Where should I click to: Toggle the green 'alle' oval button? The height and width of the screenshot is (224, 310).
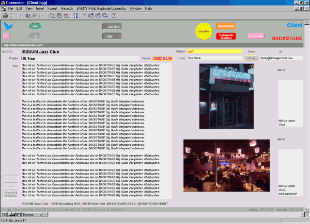pos(35,26)
